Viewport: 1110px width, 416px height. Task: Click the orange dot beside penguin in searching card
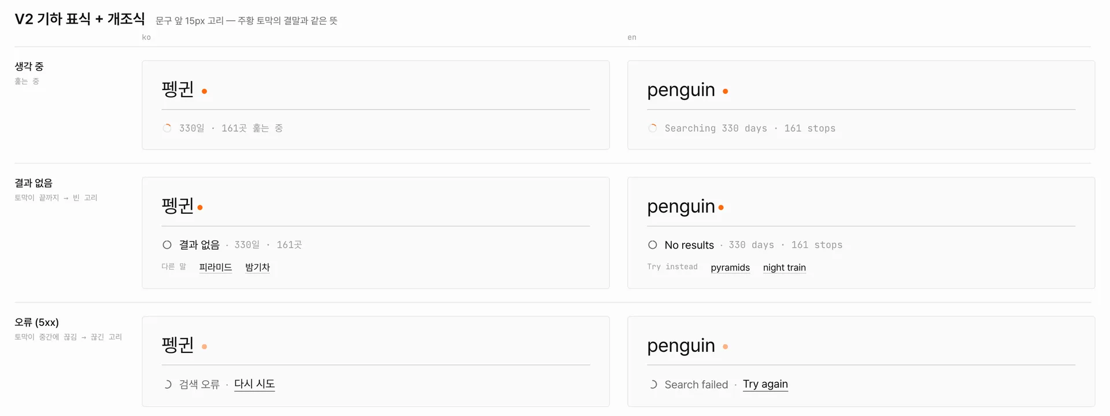pos(725,91)
